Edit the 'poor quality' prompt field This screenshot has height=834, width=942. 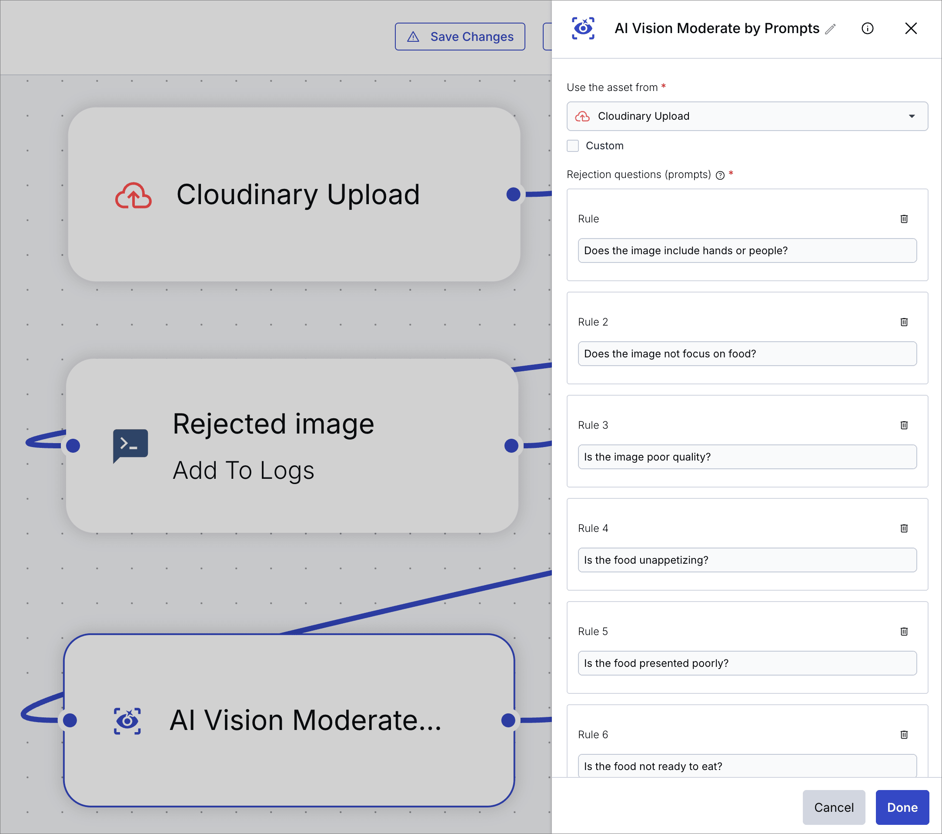747,457
